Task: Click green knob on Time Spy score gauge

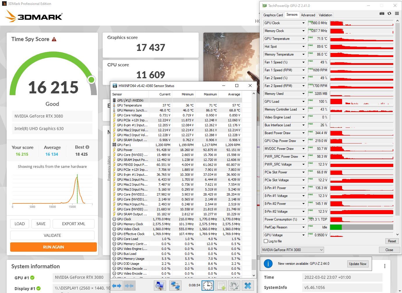Action: tap(91, 79)
